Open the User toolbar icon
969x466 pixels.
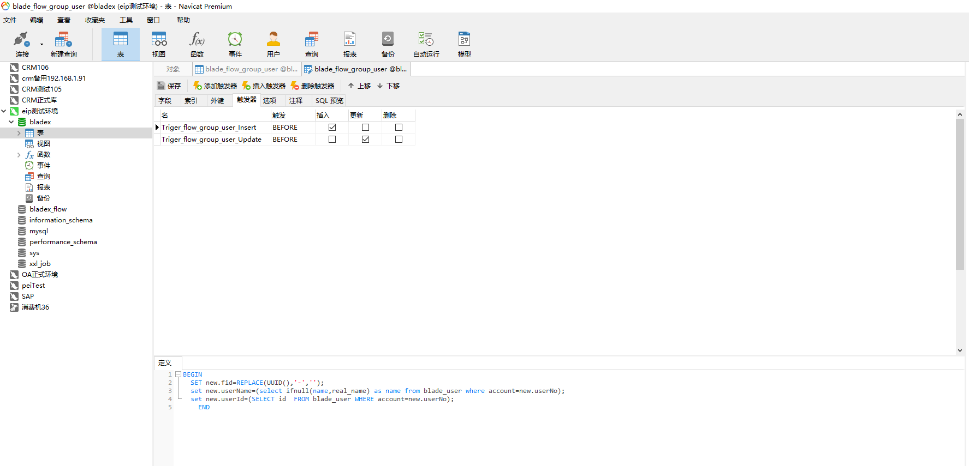tap(274, 45)
